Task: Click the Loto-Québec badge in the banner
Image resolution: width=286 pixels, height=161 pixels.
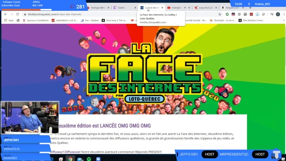Action: [x=144, y=99]
